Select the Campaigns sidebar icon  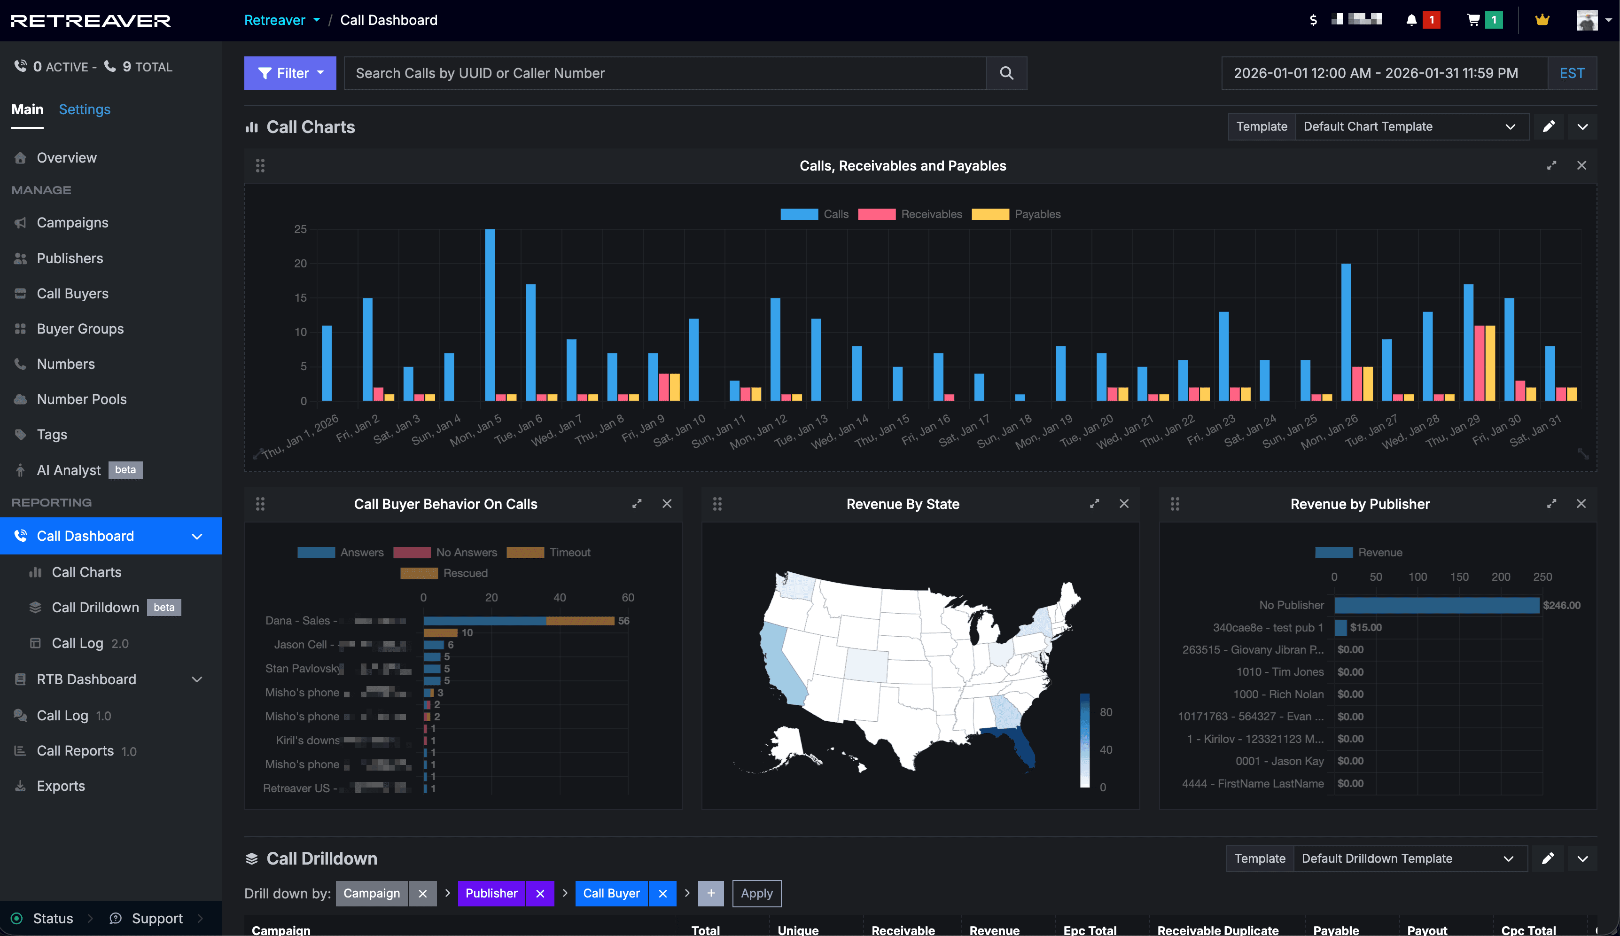[x=20, y=222]
